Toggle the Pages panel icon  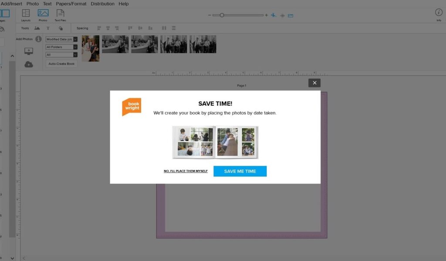(x=4, y=13)
